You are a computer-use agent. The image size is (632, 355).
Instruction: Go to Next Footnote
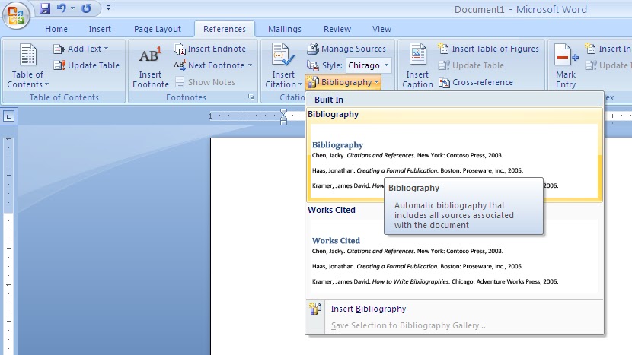(x=209, y=65)
